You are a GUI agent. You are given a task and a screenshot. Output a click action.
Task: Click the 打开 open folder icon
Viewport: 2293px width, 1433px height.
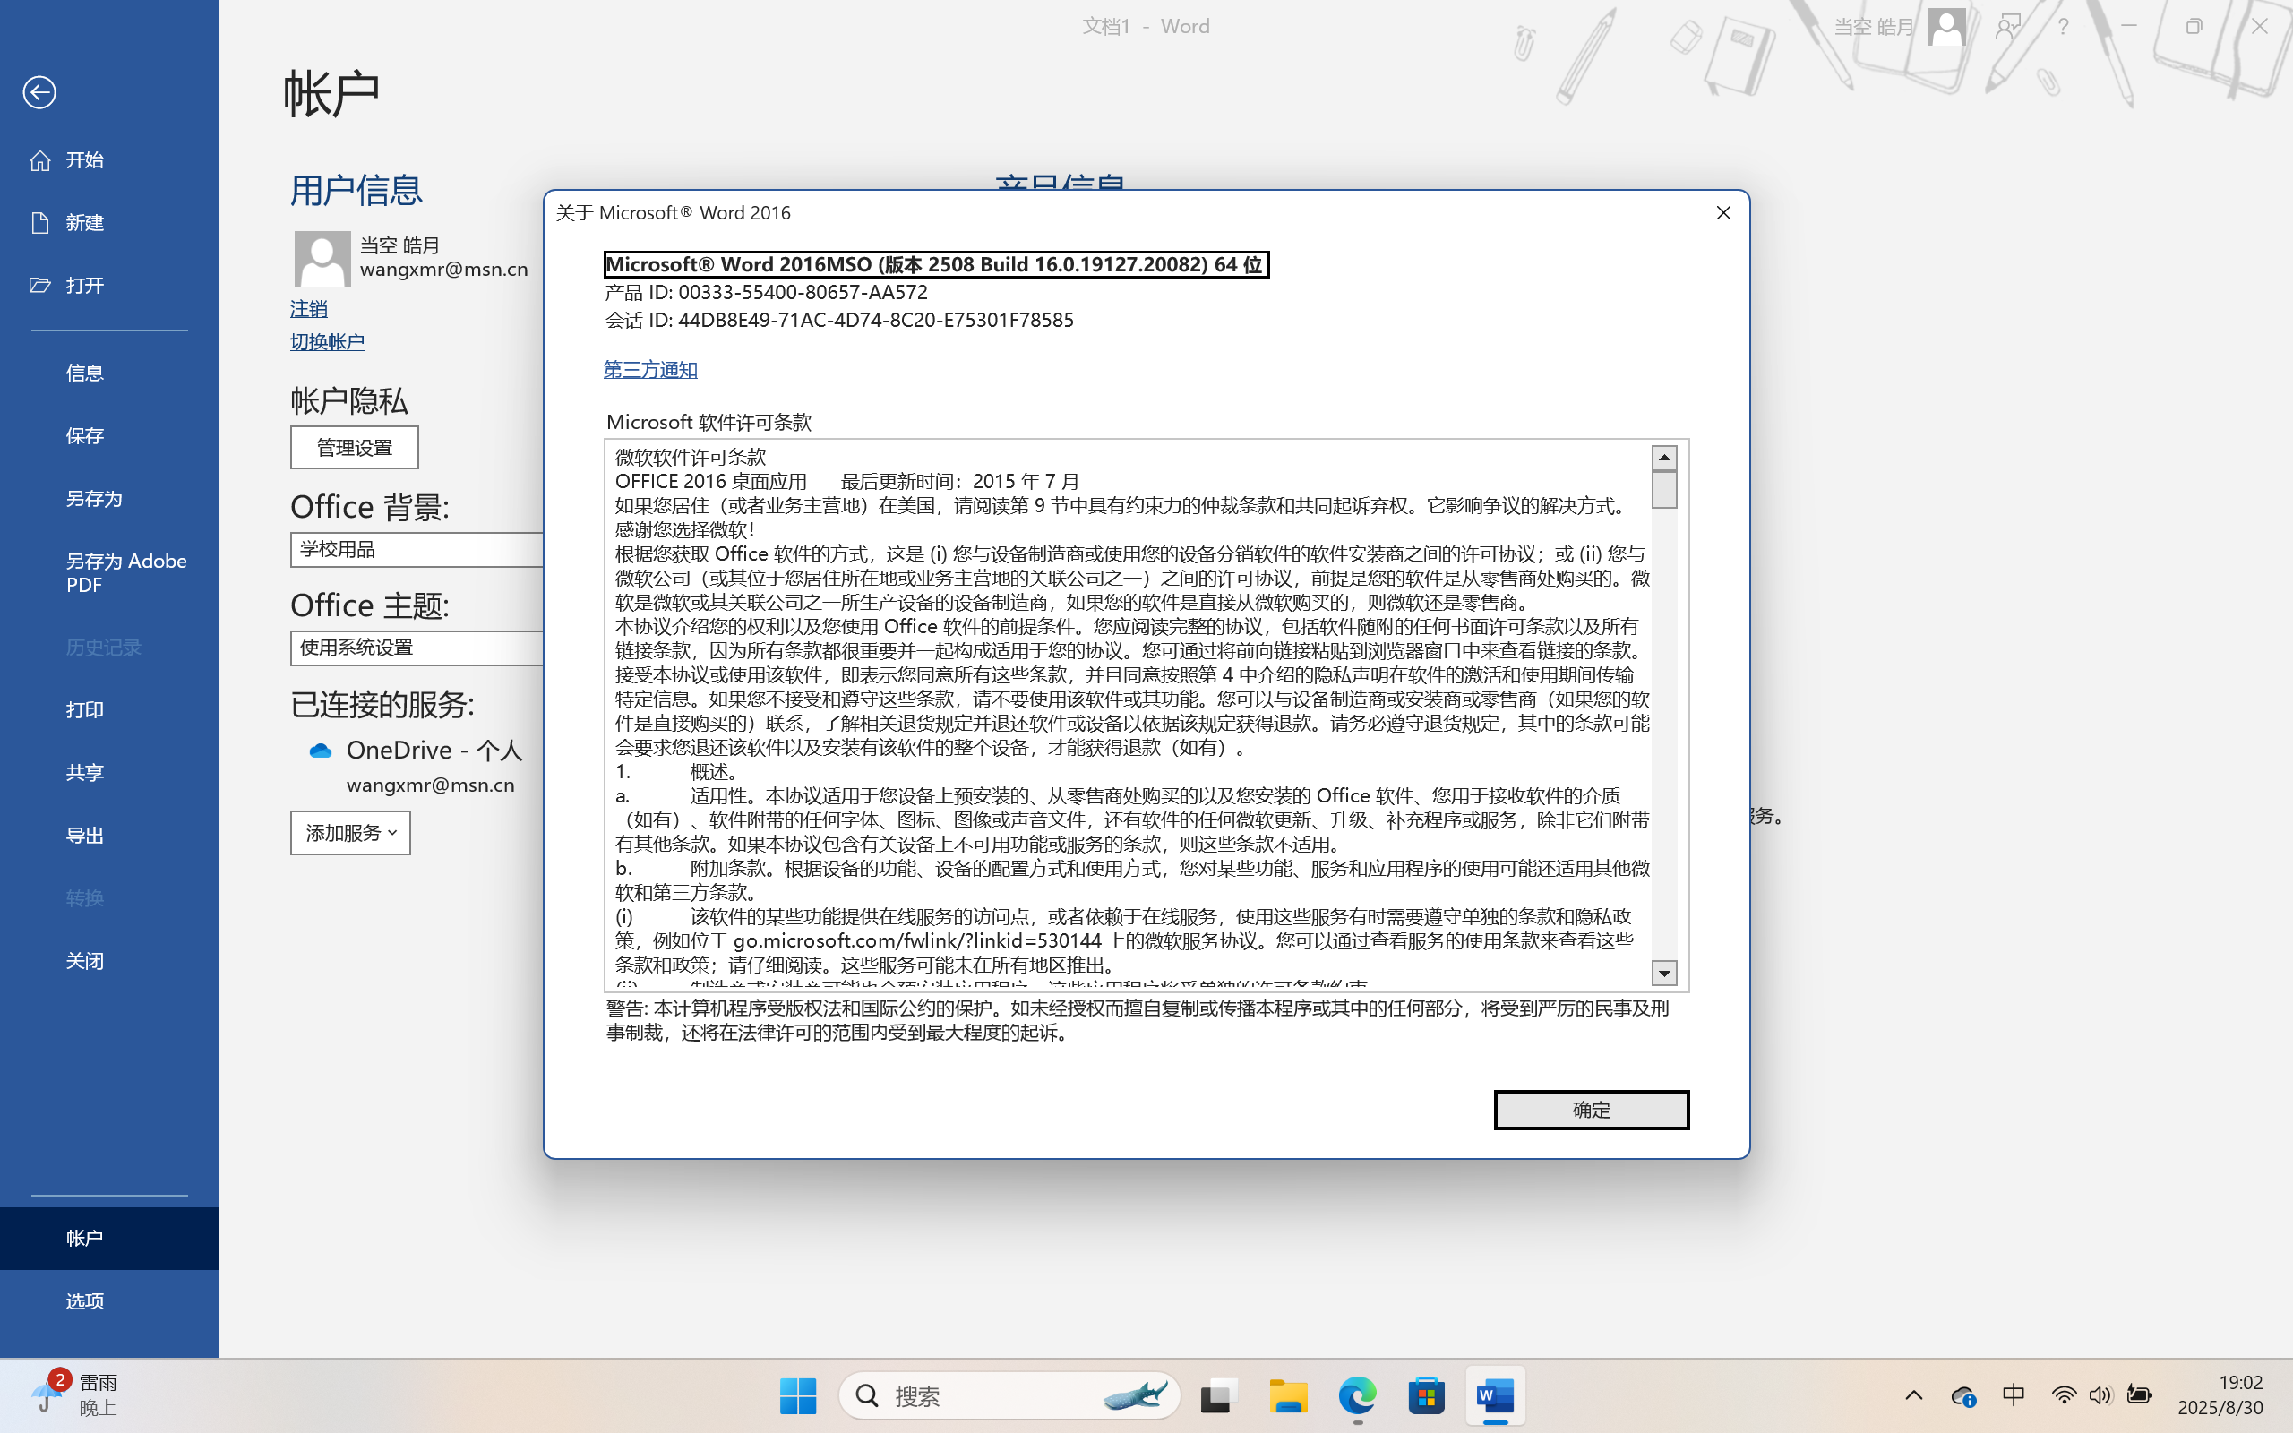(x=39, y=286)
